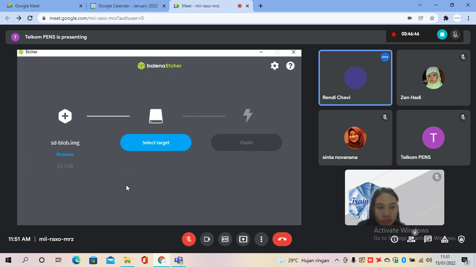Open the Present now screen-share button
This screenshot has height=267, width=476.
(243, 239)
